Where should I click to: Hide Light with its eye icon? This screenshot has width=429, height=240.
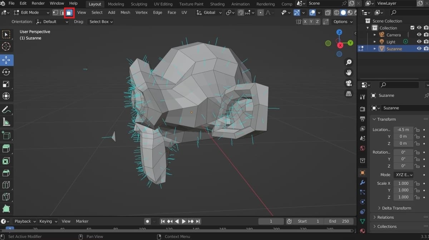point(419,41)
